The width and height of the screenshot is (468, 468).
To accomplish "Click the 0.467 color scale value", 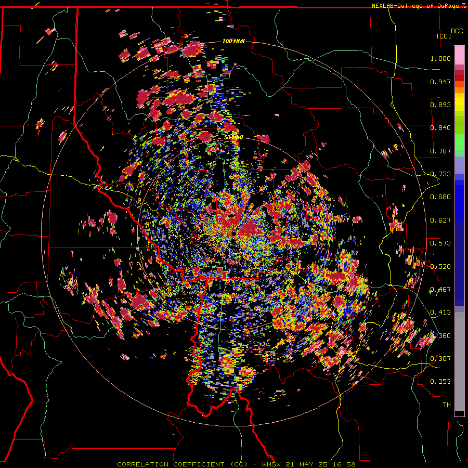I will coord(440,289).
